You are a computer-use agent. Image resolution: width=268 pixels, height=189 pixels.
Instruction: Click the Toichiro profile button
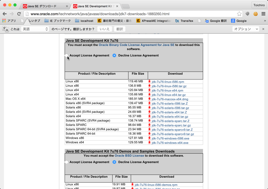[x=259, y=5]
